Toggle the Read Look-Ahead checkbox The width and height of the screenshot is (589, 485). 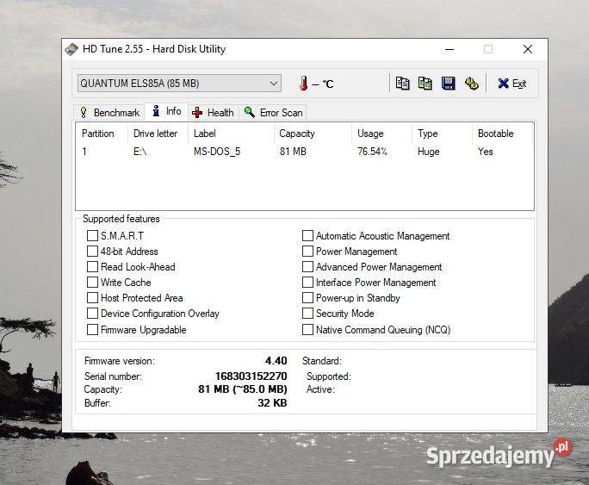[x=92, y=267]
